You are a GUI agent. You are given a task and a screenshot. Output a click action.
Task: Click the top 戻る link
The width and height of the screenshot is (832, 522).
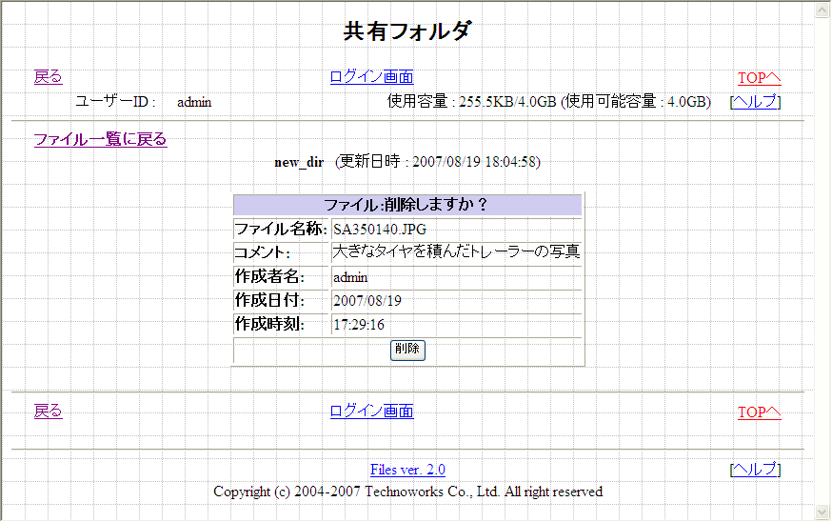click(48, 77)
